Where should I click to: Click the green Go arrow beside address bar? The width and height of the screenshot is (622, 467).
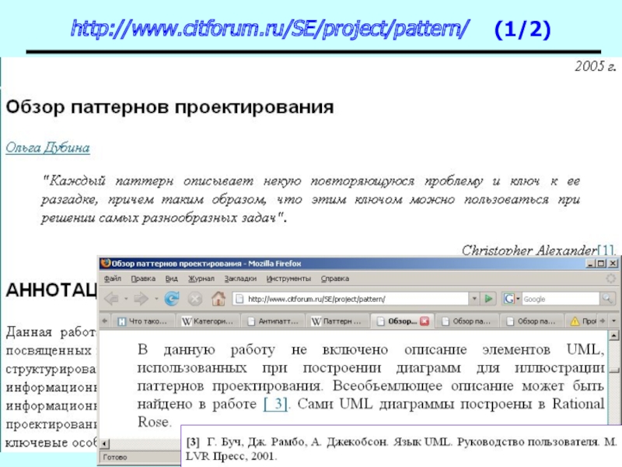coord(488,299)
